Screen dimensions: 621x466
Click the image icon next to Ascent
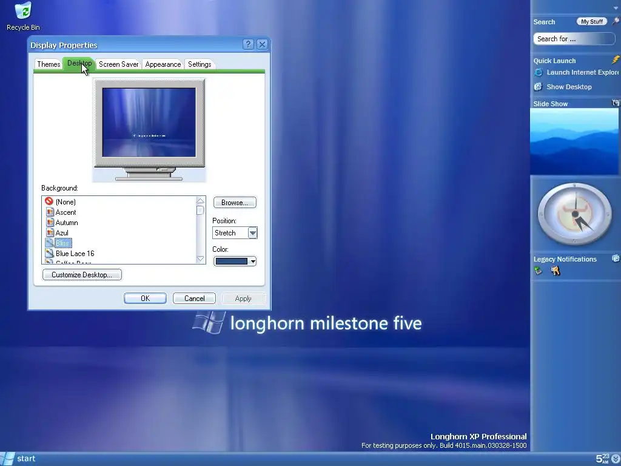click(x=50, y=212)
